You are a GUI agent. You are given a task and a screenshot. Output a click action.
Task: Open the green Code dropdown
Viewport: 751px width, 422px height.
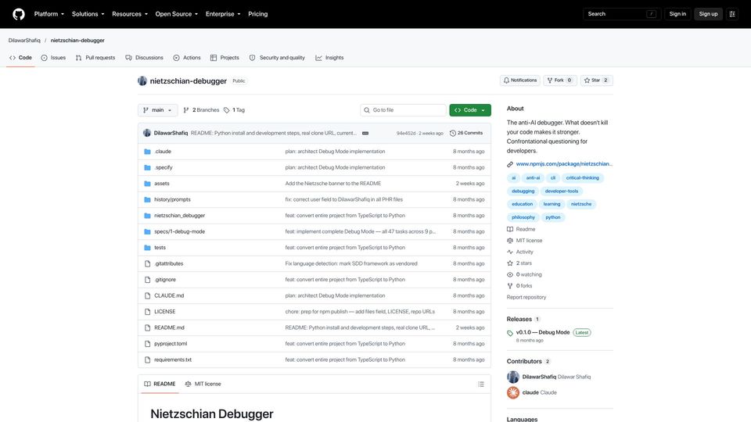[470, 110]
